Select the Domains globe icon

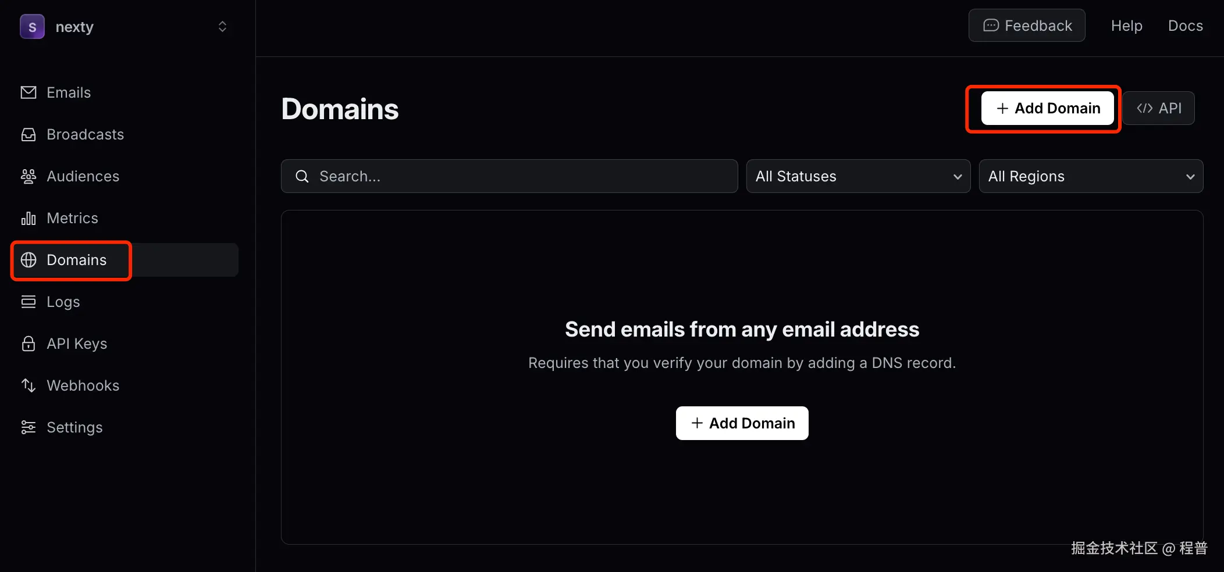(29, 260)
